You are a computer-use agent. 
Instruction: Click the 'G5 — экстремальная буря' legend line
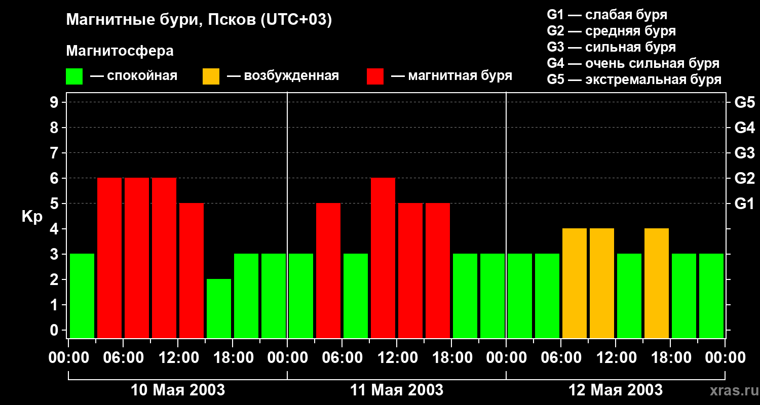(634, 79)
